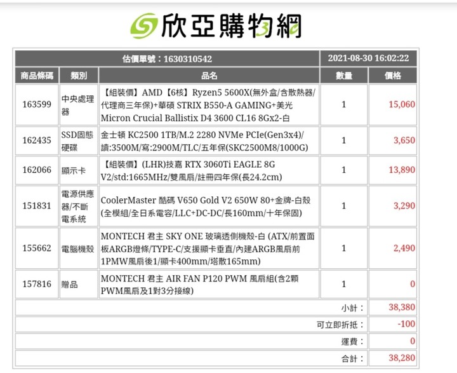Click the 品名 column header
This screenshot has width=457, height=373.
209,76
